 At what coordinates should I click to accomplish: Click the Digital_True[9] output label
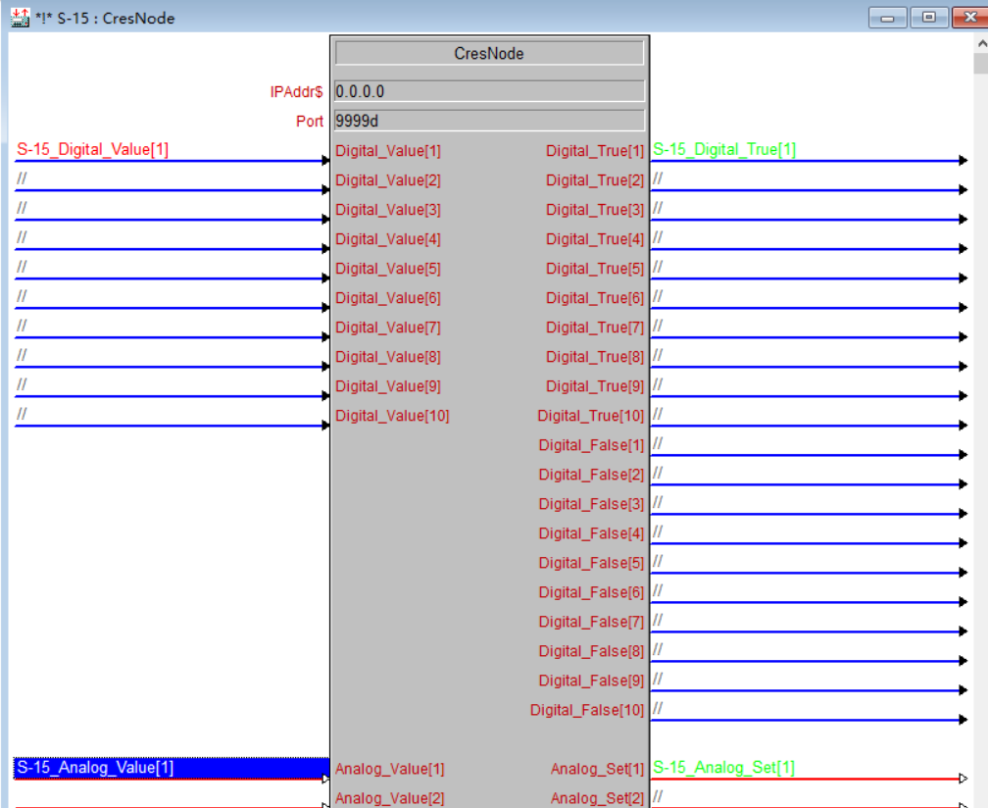tap(595, 386)
